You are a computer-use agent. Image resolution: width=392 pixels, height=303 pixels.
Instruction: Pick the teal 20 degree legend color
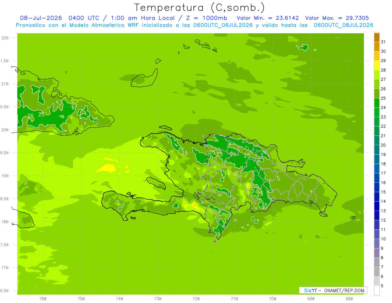(377, 141)
